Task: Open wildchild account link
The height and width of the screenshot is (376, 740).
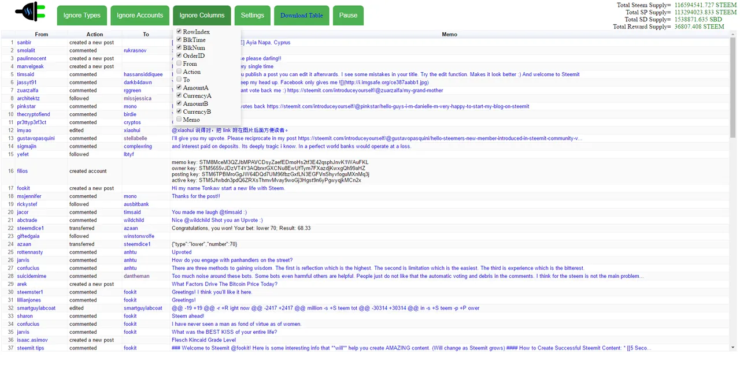Action: point(134,220)
